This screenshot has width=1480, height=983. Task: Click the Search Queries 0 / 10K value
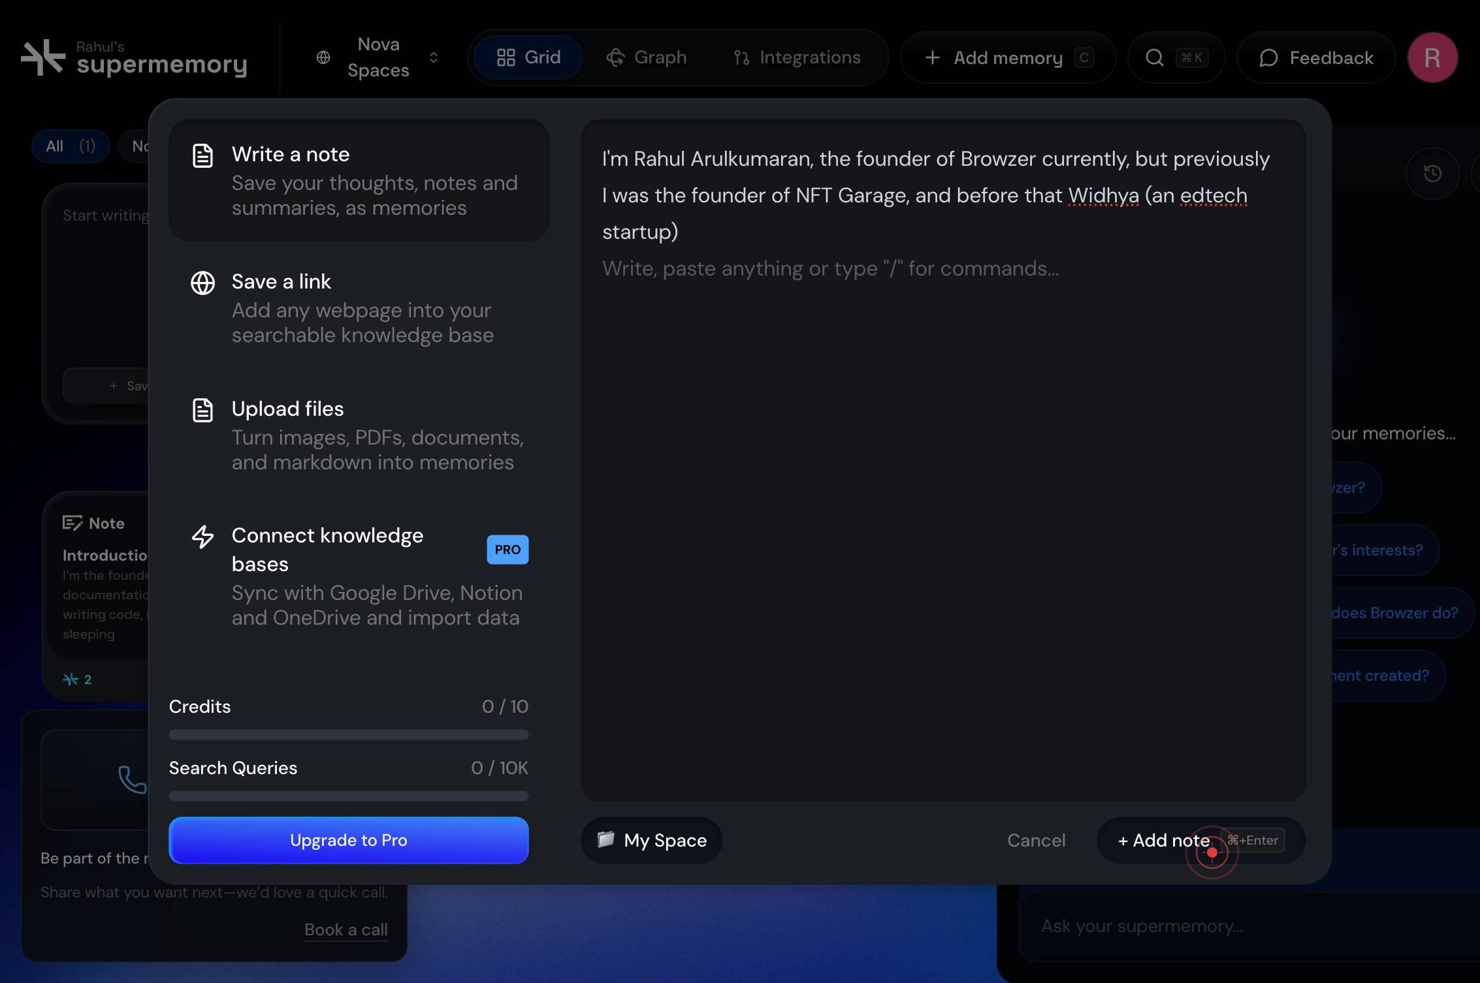click(500, 768)
